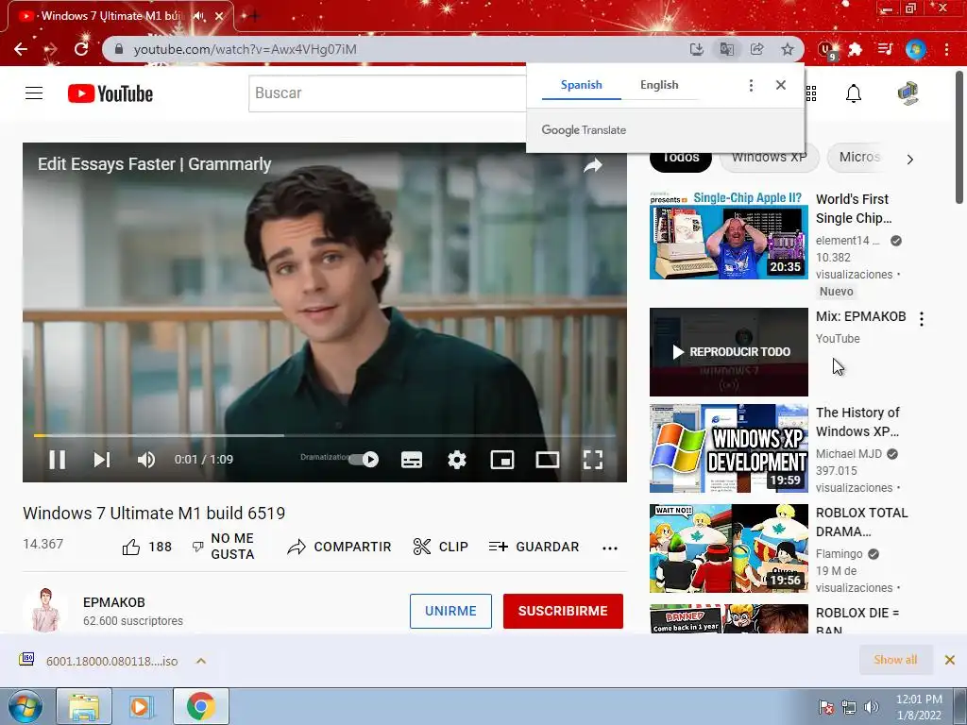Click the share page icon in address bar
This screenshot has width=967, height=725.
pos(756,49)
